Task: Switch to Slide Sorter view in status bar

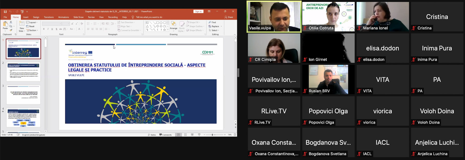Action: click(185, 135)
